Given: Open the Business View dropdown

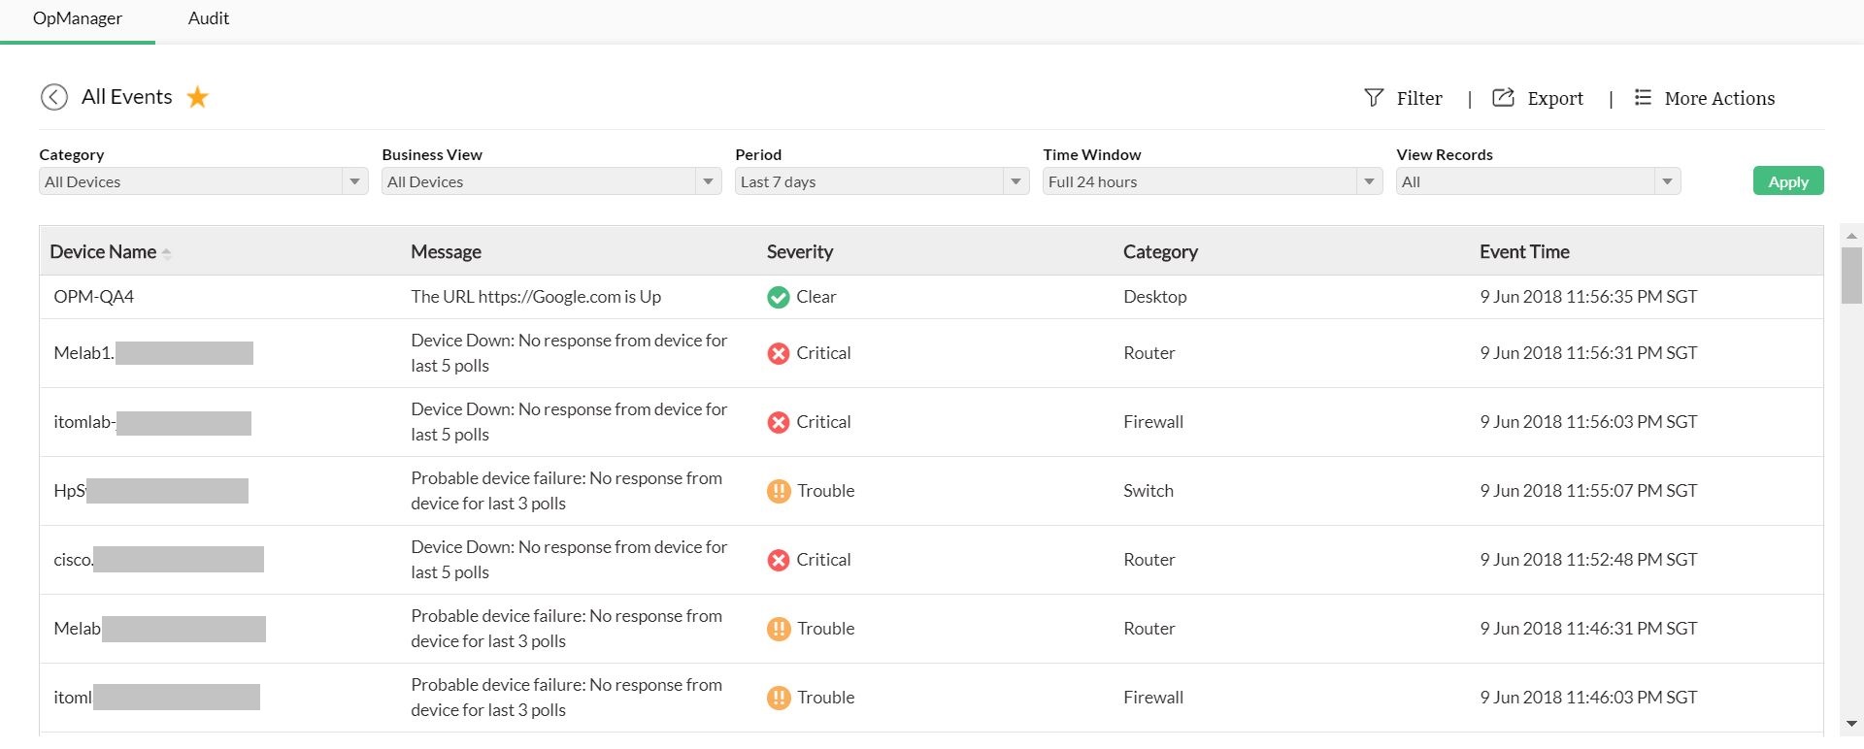Looking at the screenshot, I should (708, 182).
